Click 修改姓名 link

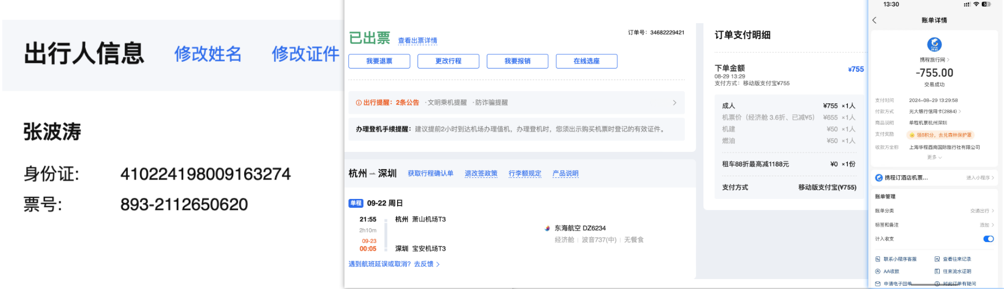click(x=208, y=54)
